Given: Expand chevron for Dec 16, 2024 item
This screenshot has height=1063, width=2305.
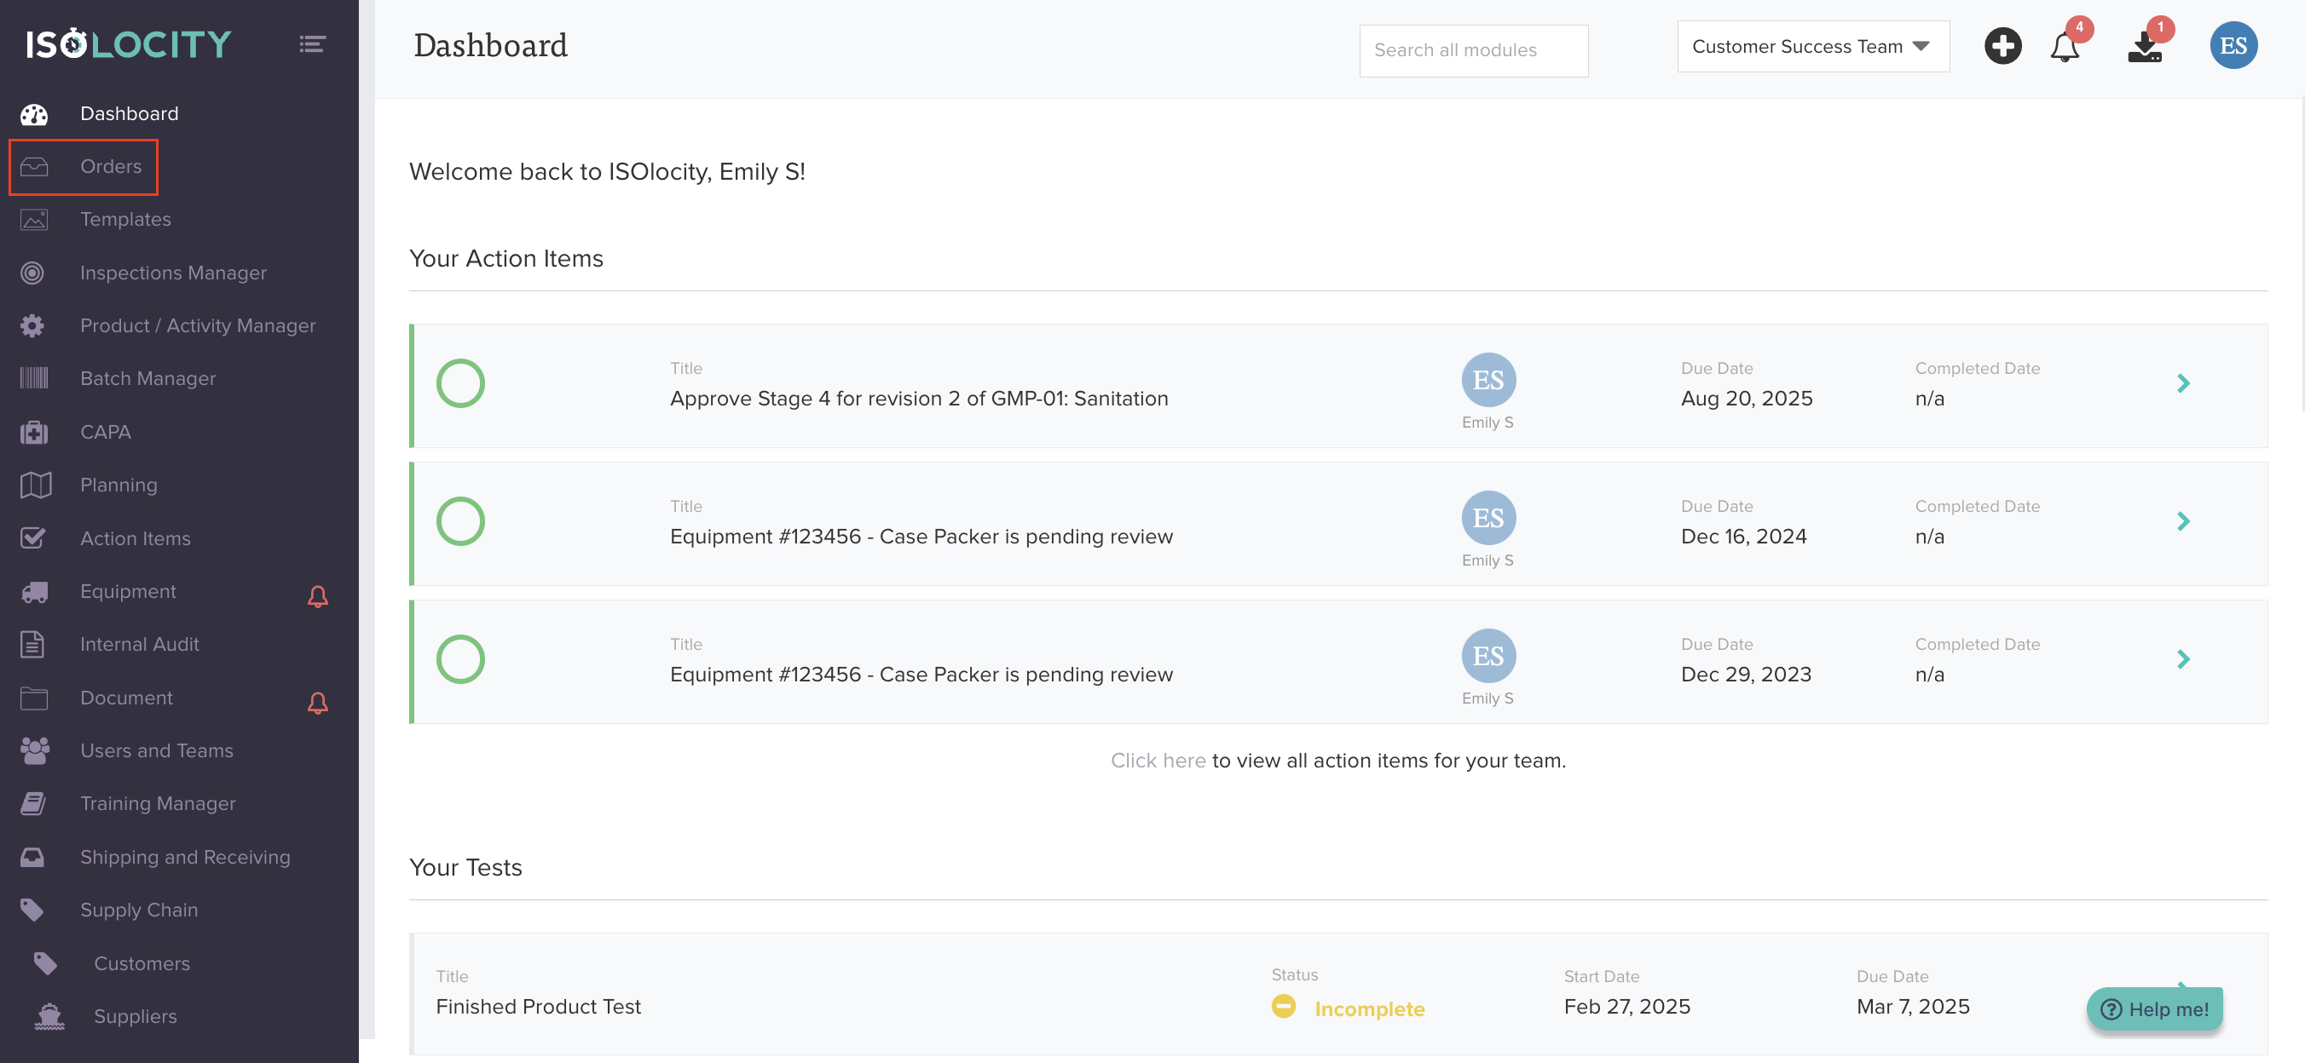Looking at the screenshot, I should tap(2182, 521).
